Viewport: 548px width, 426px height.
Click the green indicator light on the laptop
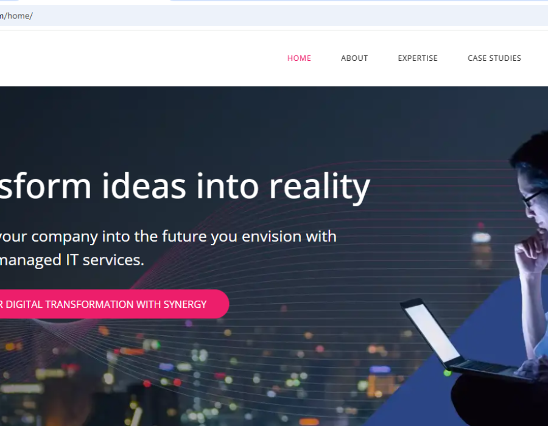[x=448, y=373]
